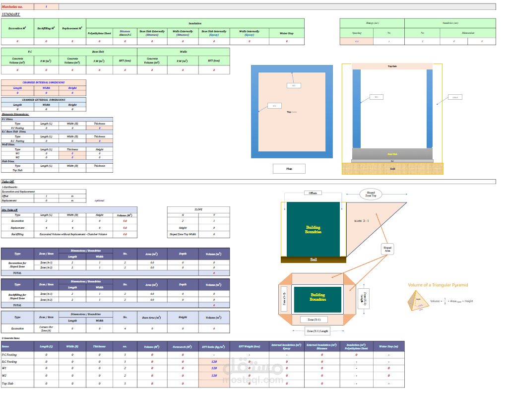Viewport: 506px width, 393px height.
Task: Select 'Polyethylene Sheet' header in summary table
Action: point(99,33)
